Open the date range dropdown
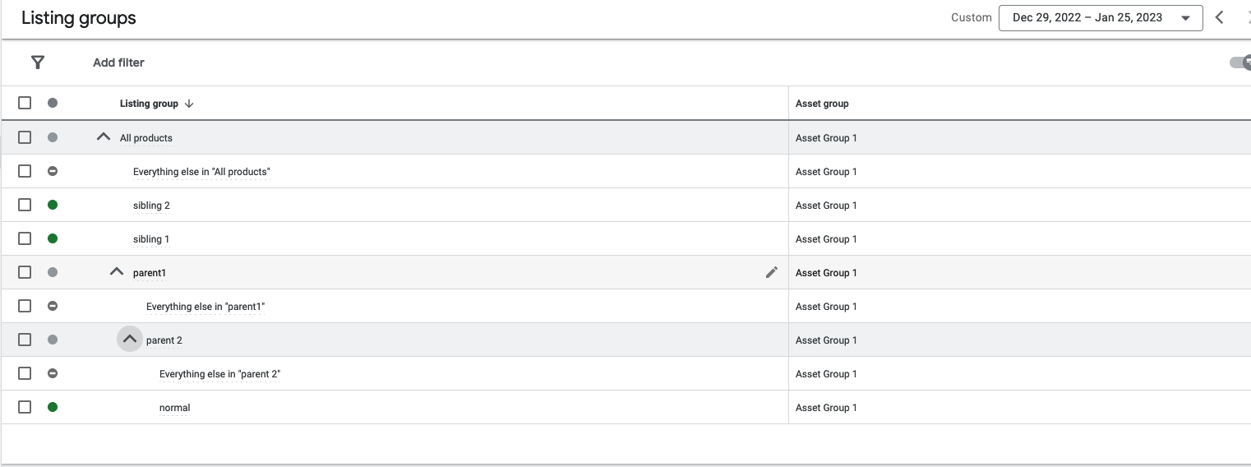This screenshot has width=1251, height=467. 1101,18
